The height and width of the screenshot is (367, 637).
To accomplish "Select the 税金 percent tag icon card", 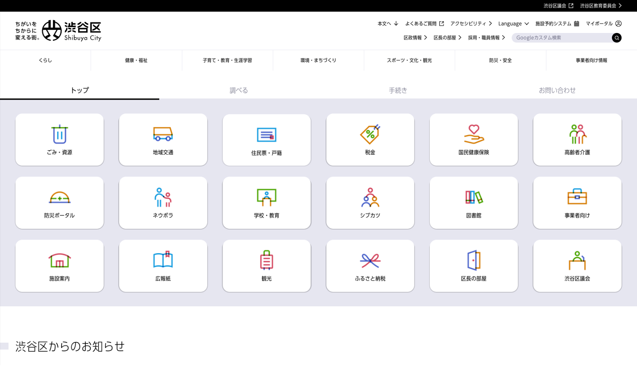I will coord(370,140).
